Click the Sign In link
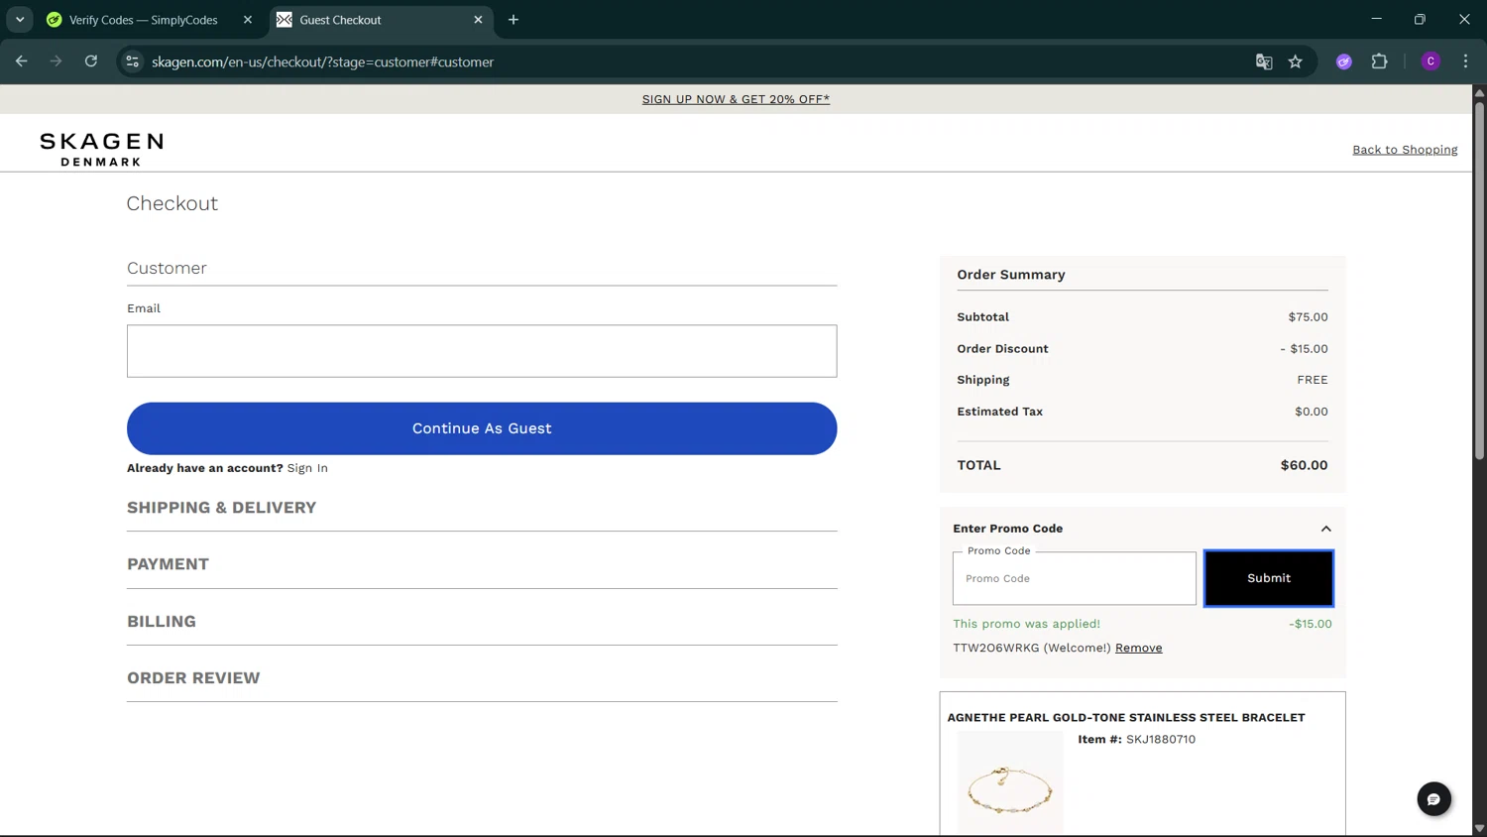Image resolution: width=1487 pixels, height=837 pixels. click(x=307, y=468)
